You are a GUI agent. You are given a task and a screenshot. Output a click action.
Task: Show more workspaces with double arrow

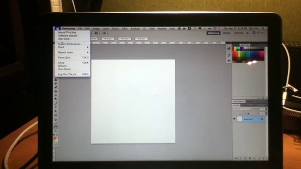click(x=248, y=33)
